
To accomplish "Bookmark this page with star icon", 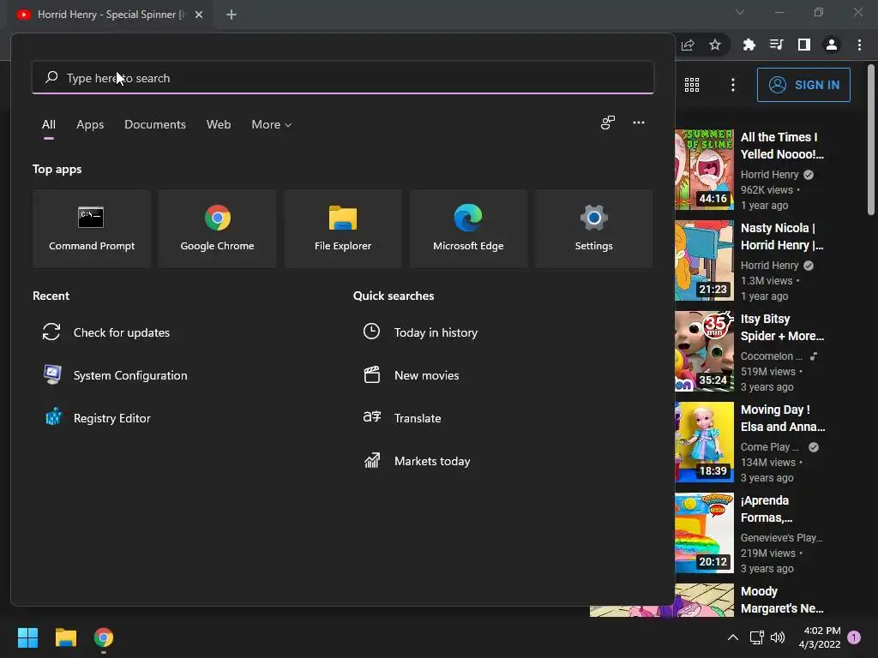I will [x=714, y=45].
